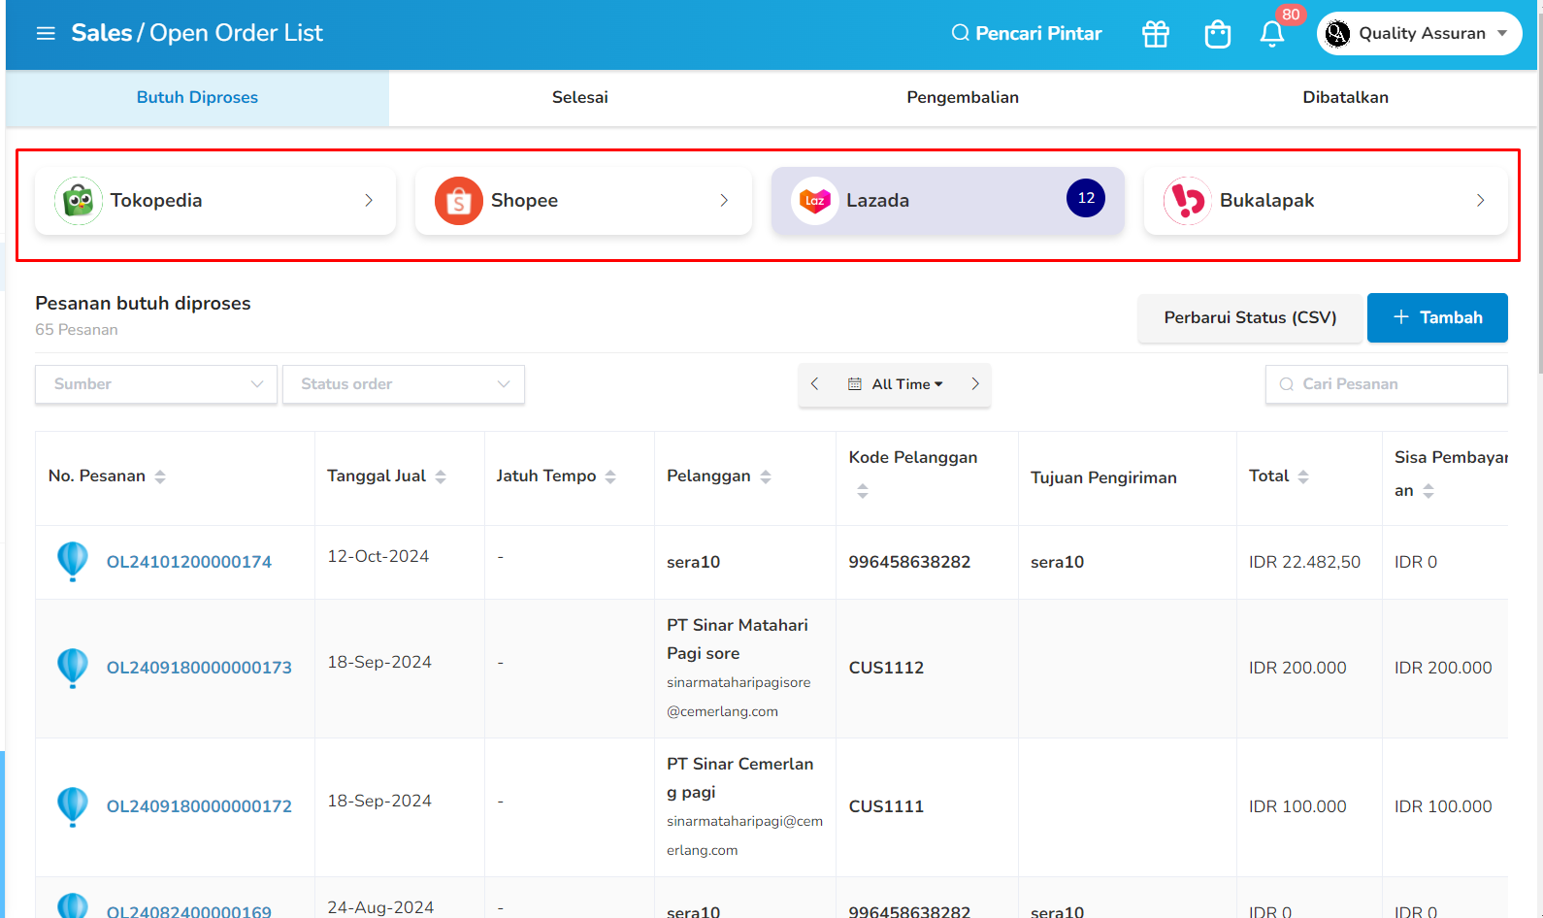1543x918 pixels.
Task: Click the Lazada order count badge
Action: tap(1086, 198)
